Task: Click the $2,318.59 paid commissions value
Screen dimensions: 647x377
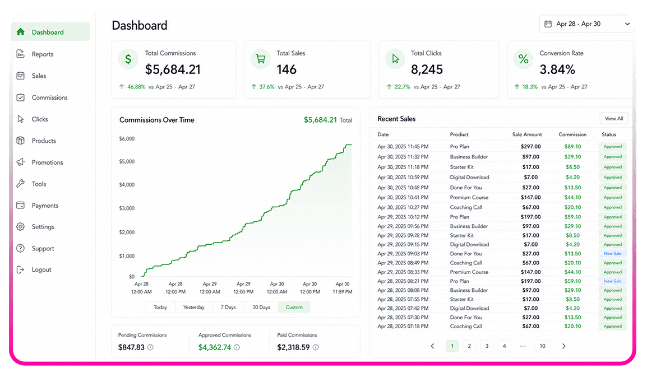Action: pos(293,347)
